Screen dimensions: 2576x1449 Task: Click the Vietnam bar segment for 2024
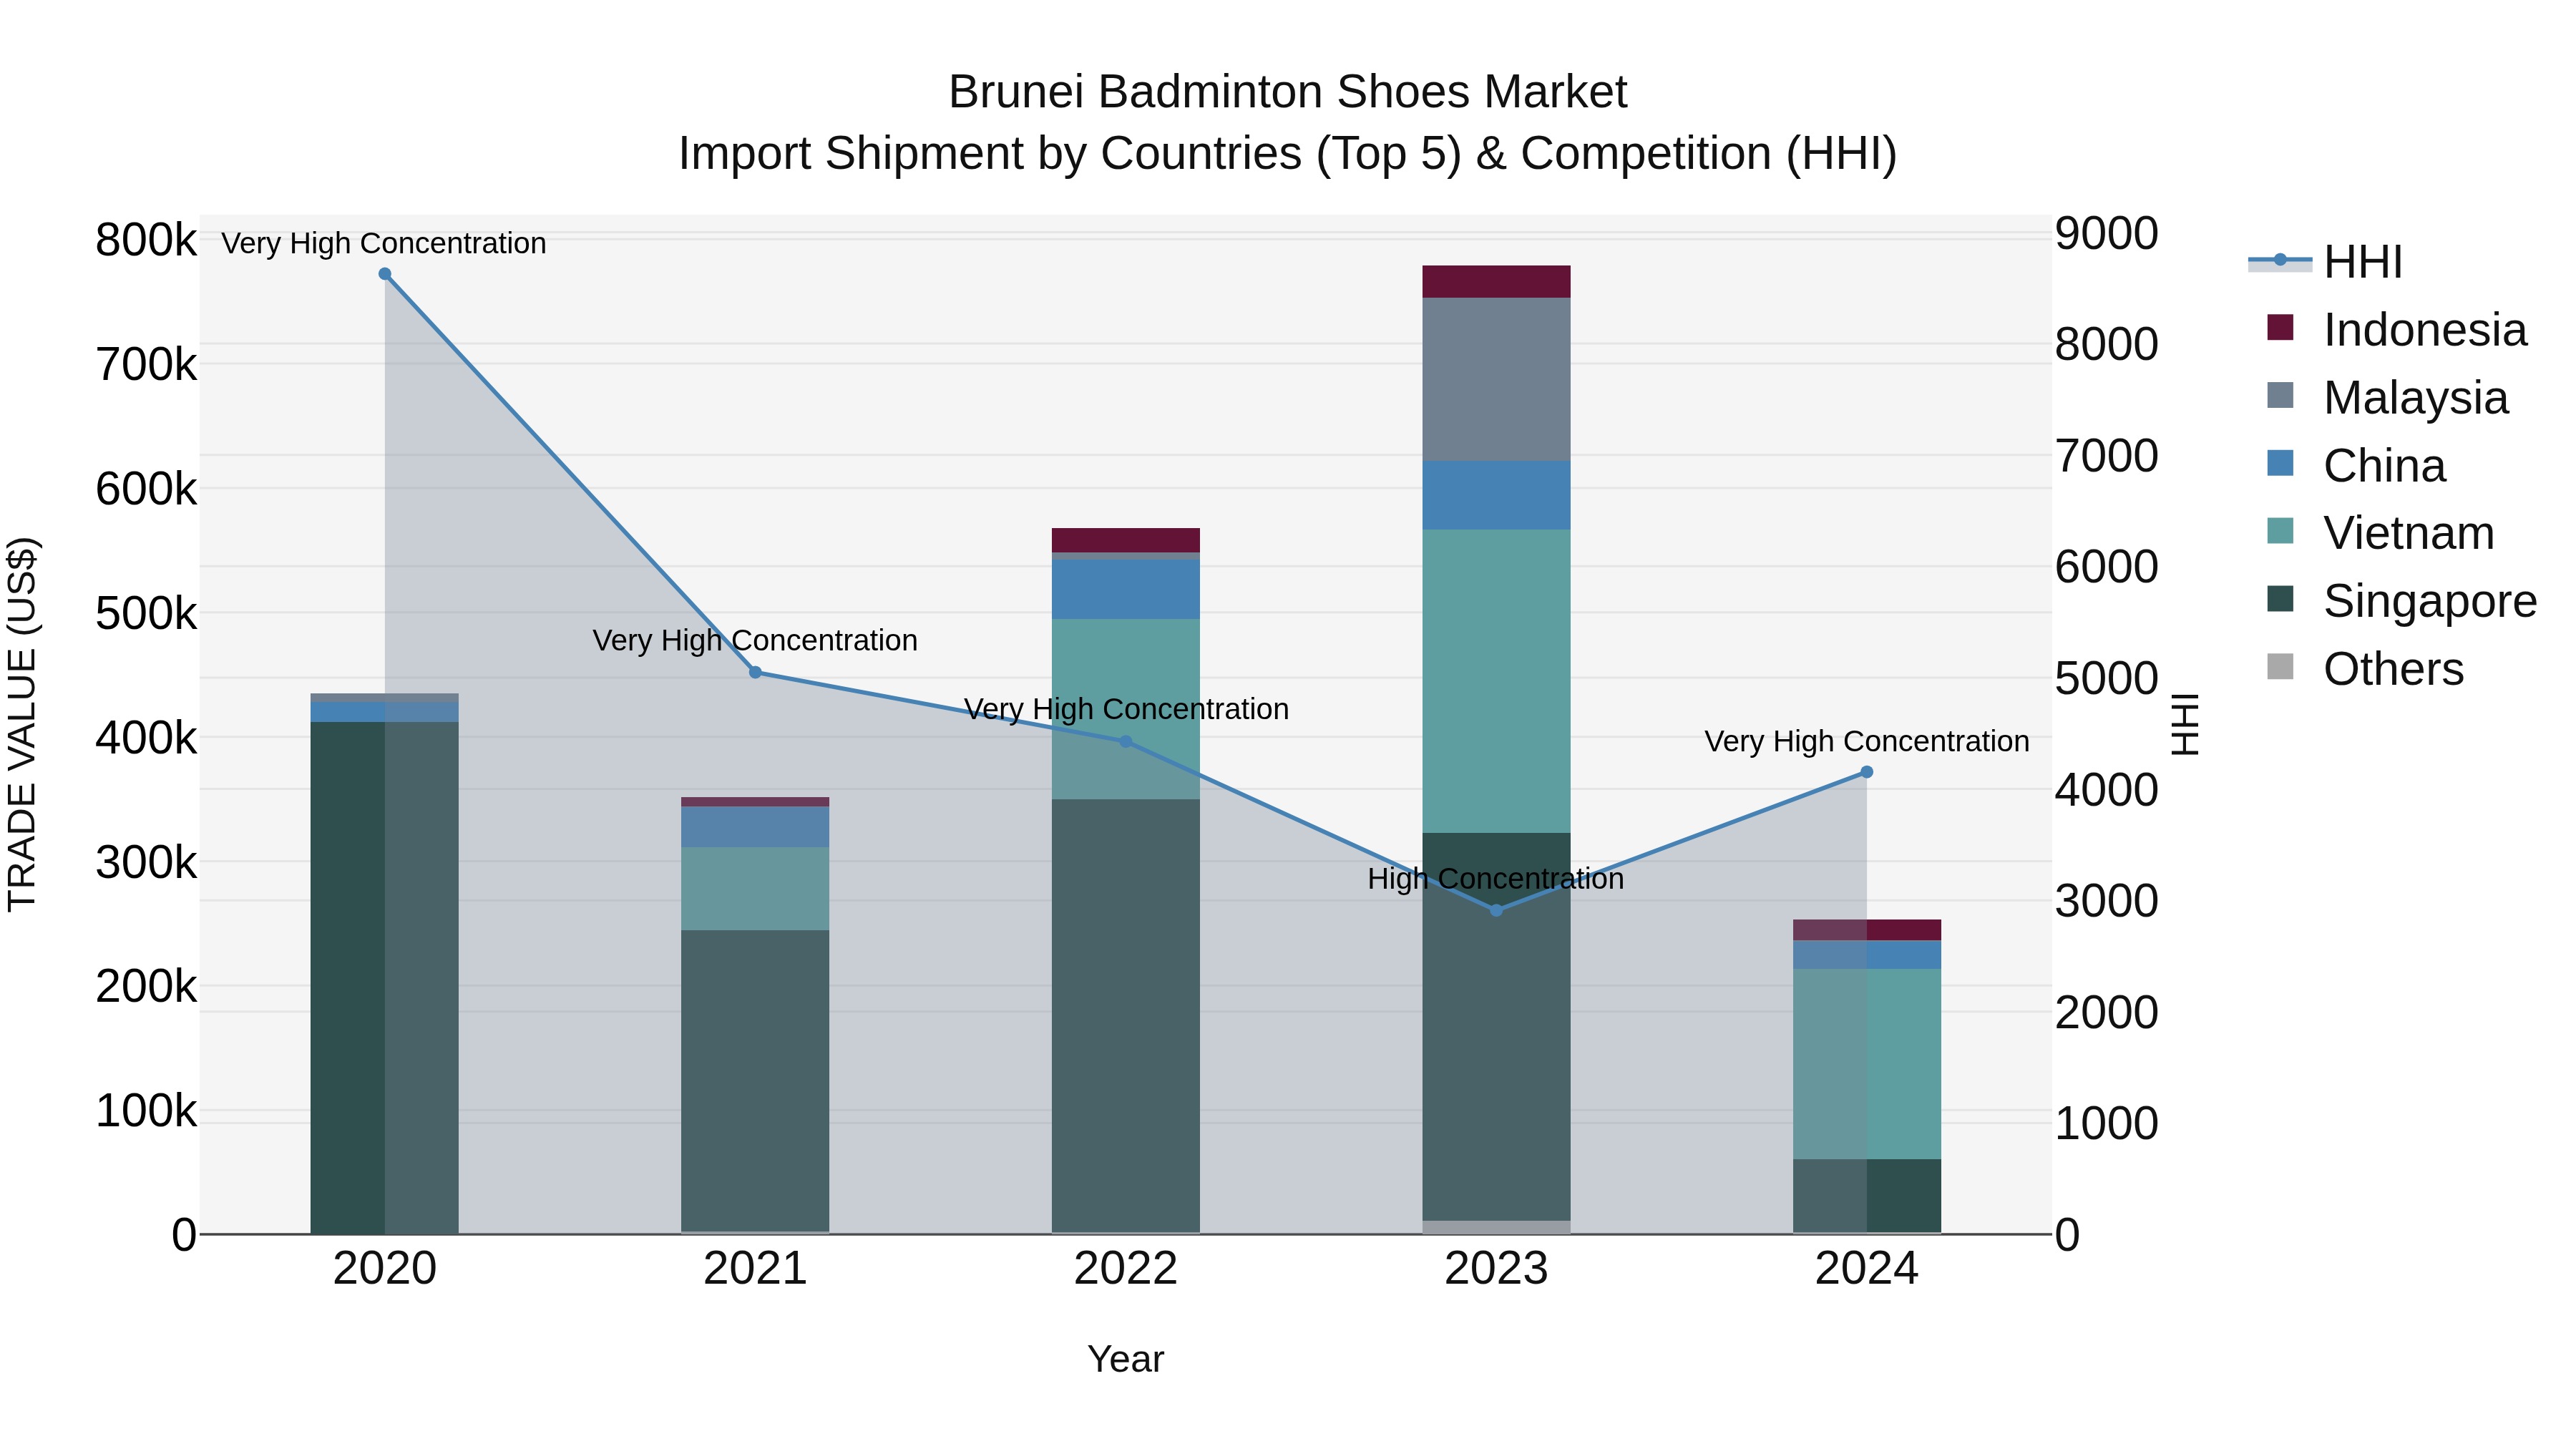click(x=1866, y=1064)
